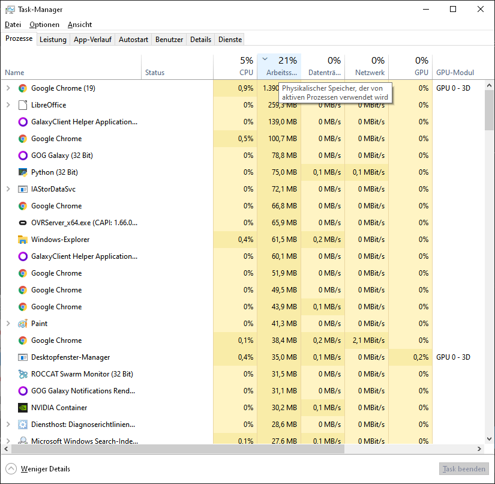495x484 pixels.
Task: Expand the Google Chrome (19) group
Action: [8, 88]
